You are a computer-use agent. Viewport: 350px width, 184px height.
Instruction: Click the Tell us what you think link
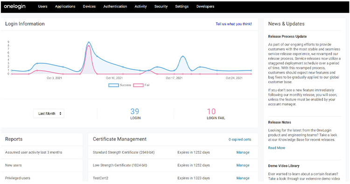click(x=234, y=24)
